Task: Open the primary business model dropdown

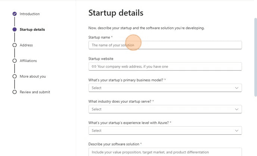Action: tap(165, 88)
